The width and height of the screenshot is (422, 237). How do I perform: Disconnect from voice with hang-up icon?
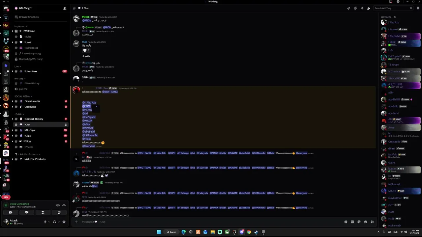pos(64,205)
